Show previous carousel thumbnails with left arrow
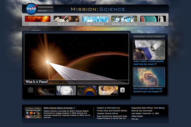 31,90
